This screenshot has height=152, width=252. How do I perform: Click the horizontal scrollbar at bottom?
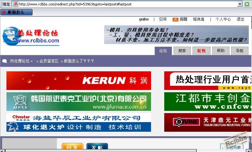coord(101,150)
